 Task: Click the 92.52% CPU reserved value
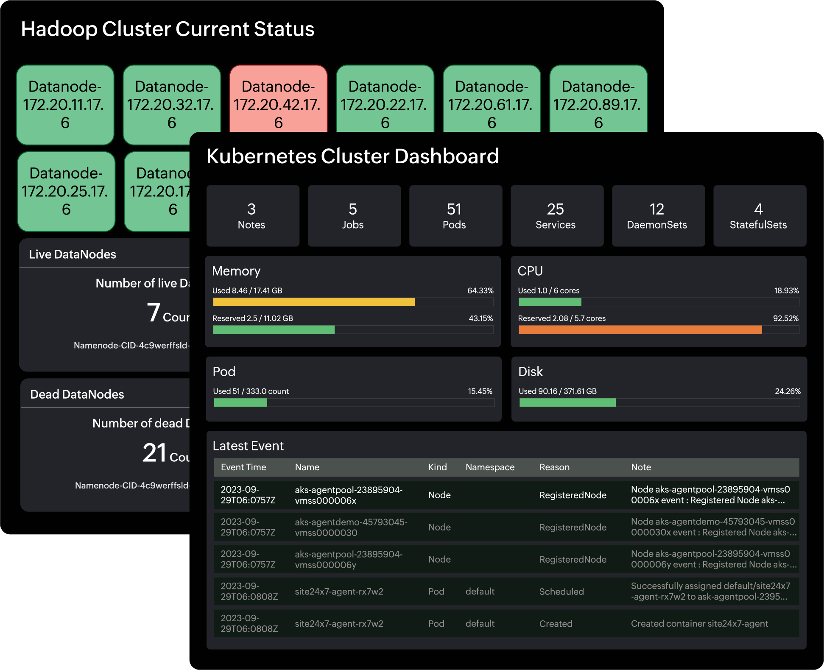(x=786, y=318)
